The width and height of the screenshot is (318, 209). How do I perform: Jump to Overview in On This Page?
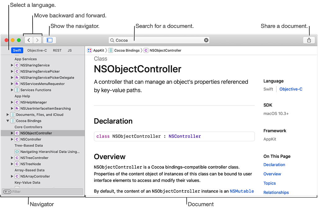272,174
